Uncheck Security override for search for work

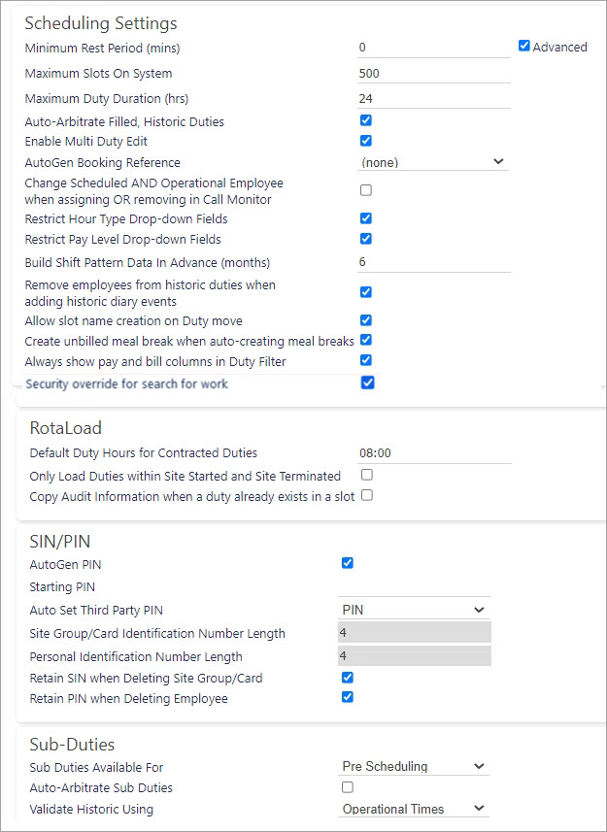[368, 383]
